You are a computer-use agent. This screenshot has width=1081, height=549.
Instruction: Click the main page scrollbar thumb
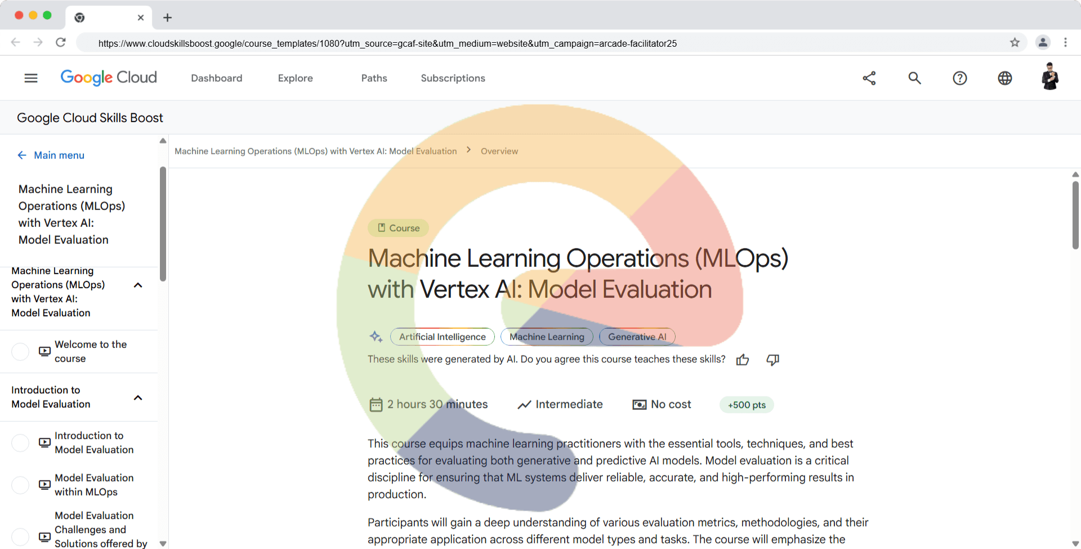point(1075,215)
